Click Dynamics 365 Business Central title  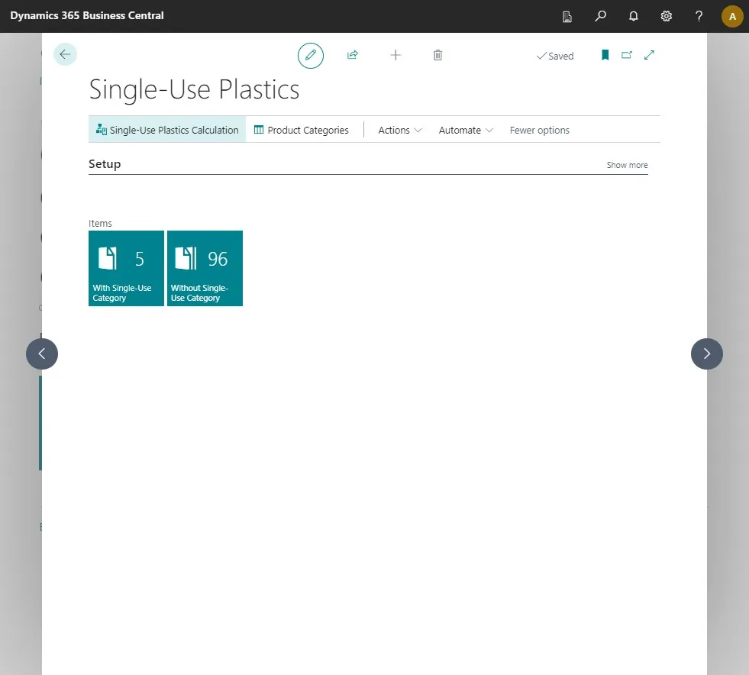(x=87, y=15)
